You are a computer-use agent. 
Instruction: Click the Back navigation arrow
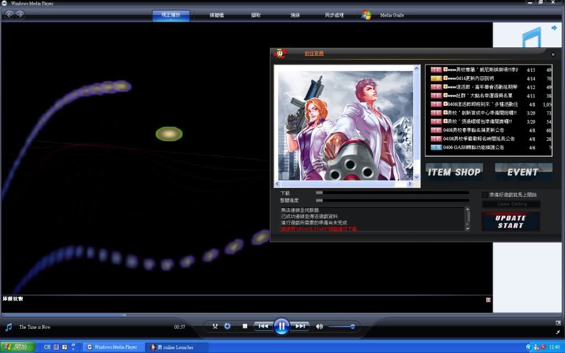[9, 15]
